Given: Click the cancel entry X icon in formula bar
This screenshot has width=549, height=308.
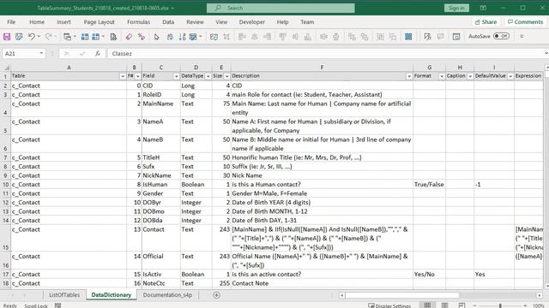Looking at the screenshot, I should [x=67, y=53].
